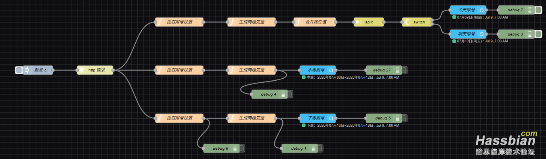Click output port of 触发 node

point(53,70)
